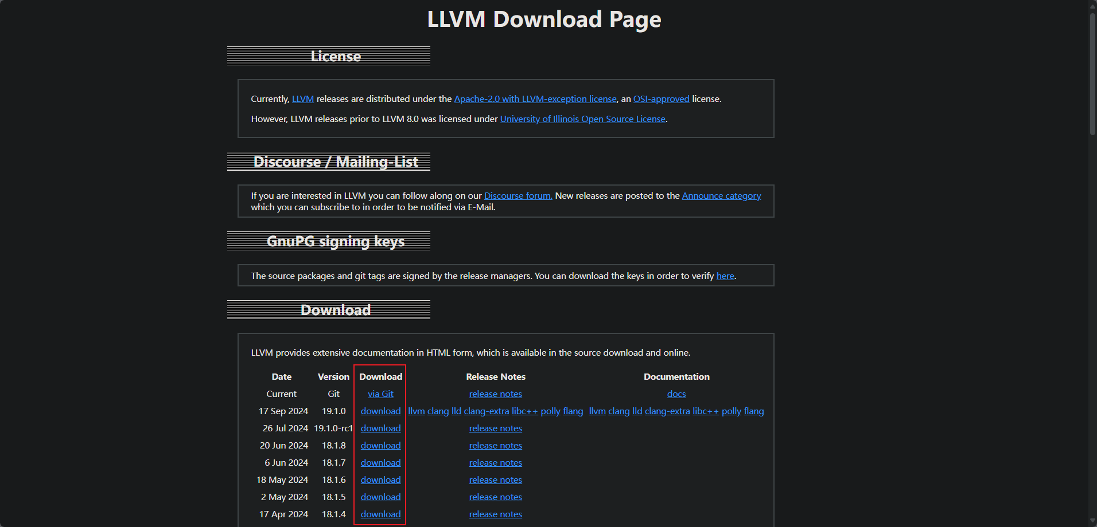Image resolution: width=1097 pixels, height=527 pixels.
Task: Download LLVM version 19.1.0-rc1
Action: pyautogui.click(x=380, y=428)
